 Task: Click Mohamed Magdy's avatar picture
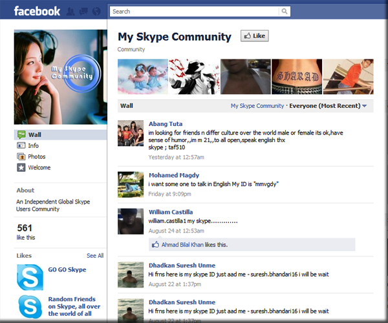[x=131, y=185]
